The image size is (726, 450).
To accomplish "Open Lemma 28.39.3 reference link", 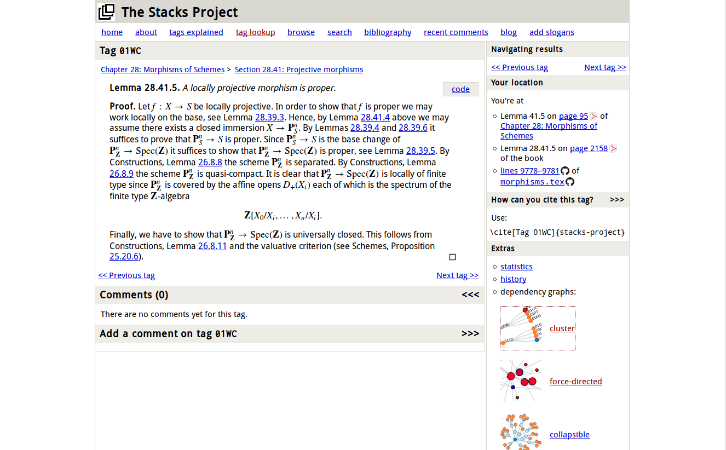I will [269, 117].
